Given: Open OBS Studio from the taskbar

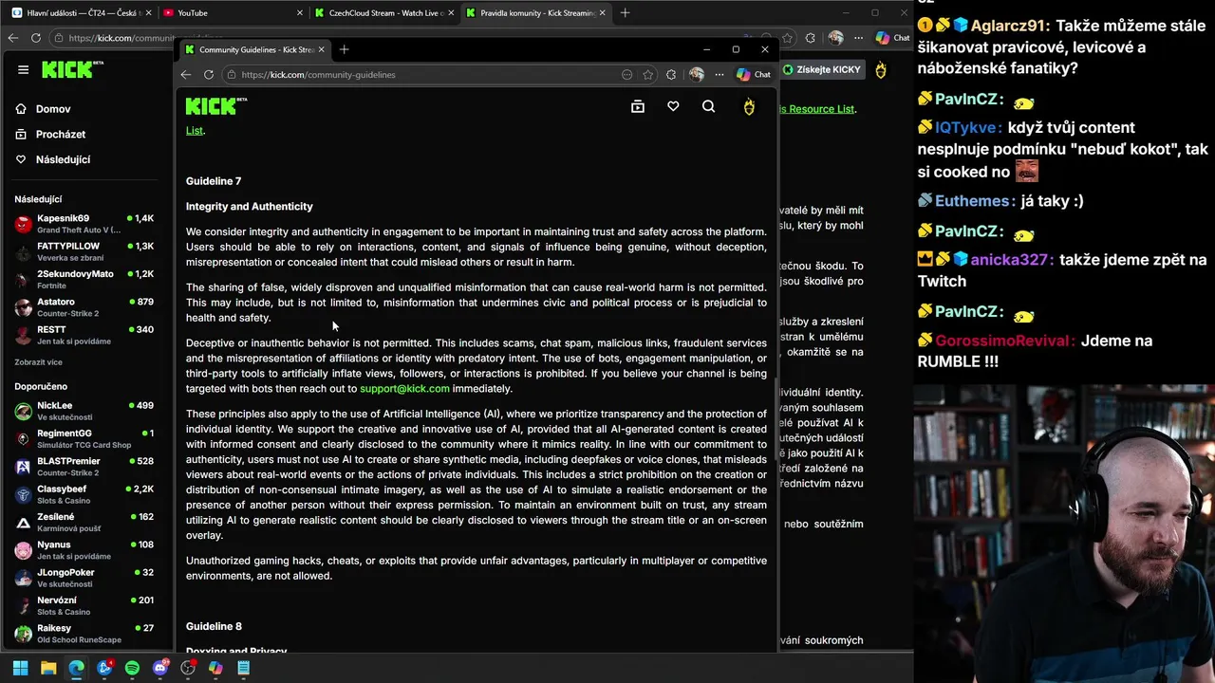Looking at the screenshot, I should [188, 668].
